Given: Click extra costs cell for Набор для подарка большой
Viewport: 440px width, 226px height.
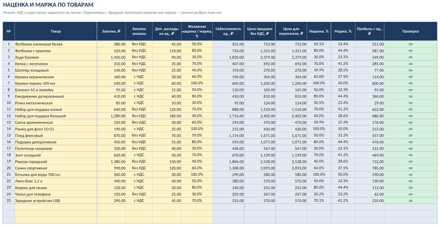Looking at the screenshot, I should [167, 116].
